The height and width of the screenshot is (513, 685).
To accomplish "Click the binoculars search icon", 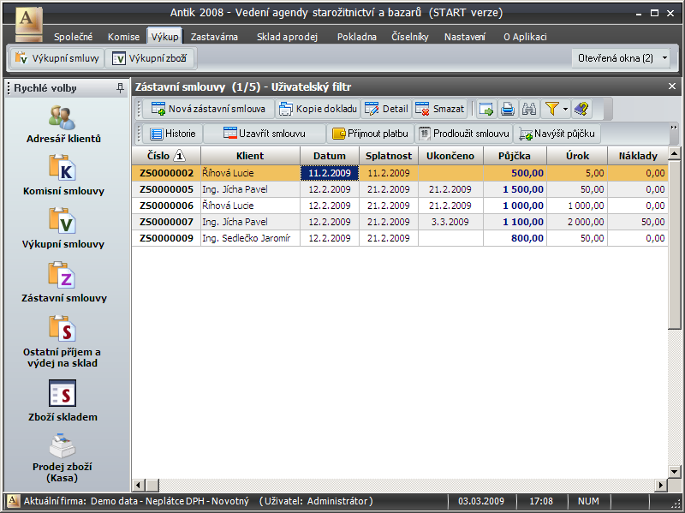I will pyautogui.click(x=529, y=109).
